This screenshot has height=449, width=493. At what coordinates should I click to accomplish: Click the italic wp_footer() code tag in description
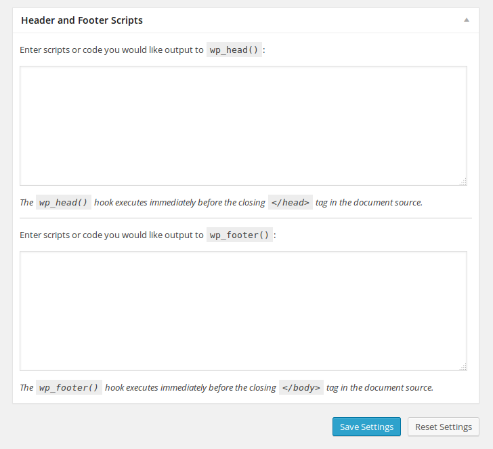[x=68, y=388]
